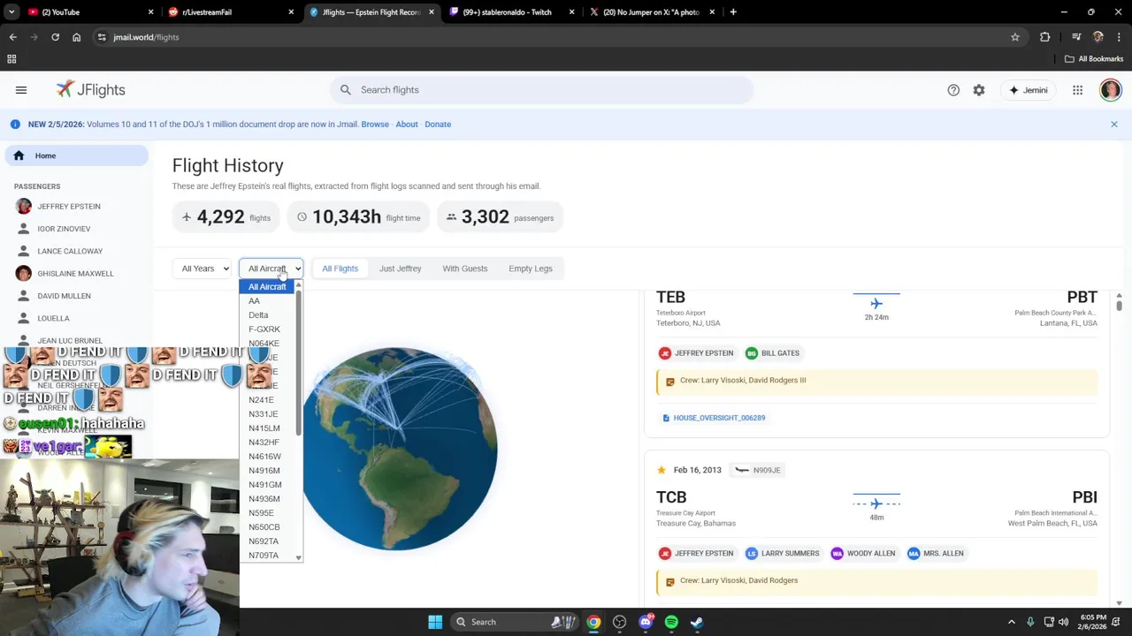Viewport: 1132px width, 636px height.
Task: Open the main hamburger menu
Action: click(x=21, y=90)
